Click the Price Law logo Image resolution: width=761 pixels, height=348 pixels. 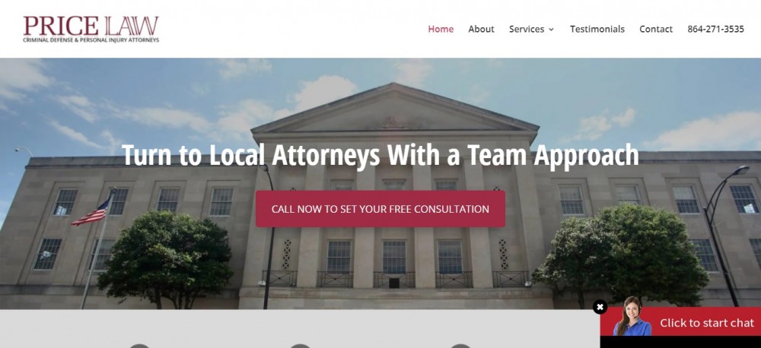point(91,29)
